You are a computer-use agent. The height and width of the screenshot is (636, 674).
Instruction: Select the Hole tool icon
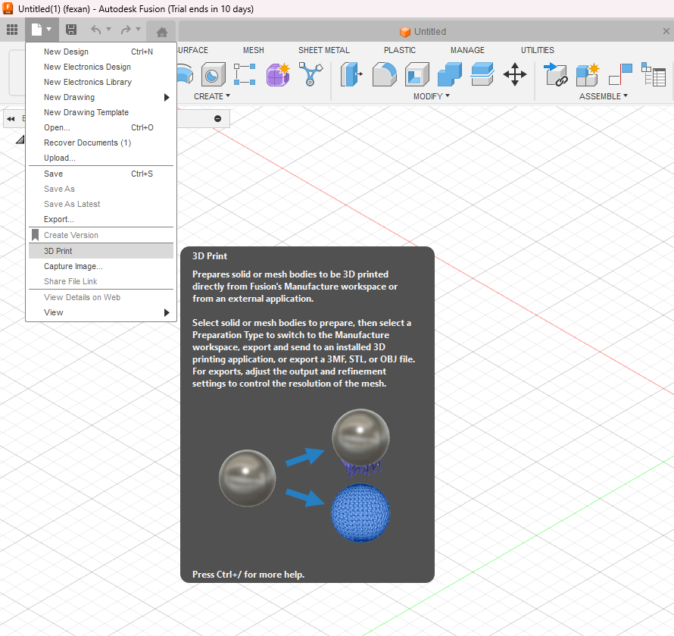coord(214,74)
